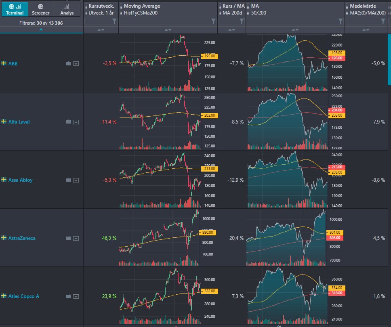Switch to the Terminal tab

click(15, 9)
